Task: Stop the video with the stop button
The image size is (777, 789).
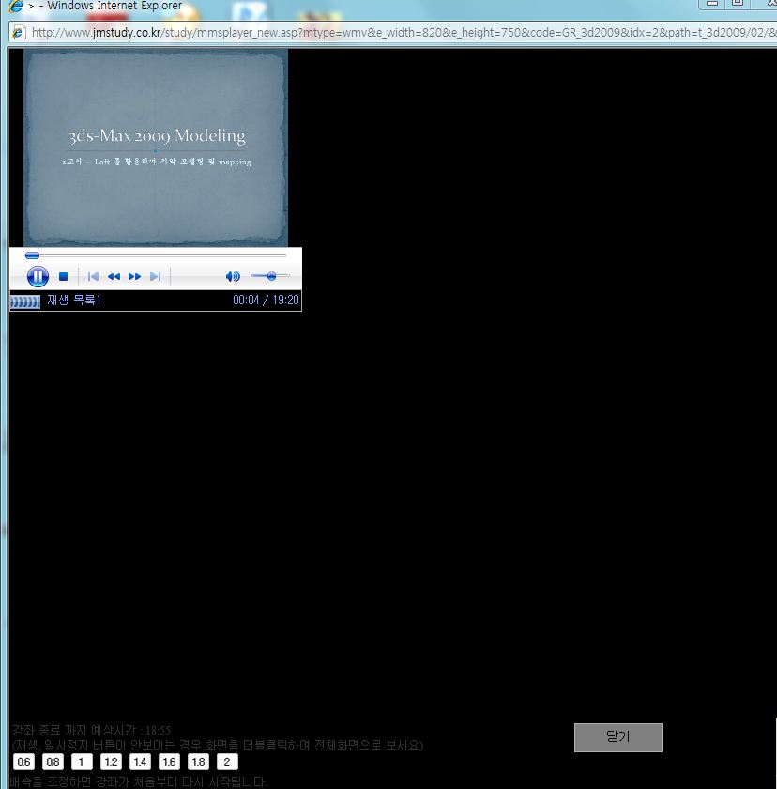Action: pyautogui.click(x=63, y=276)
